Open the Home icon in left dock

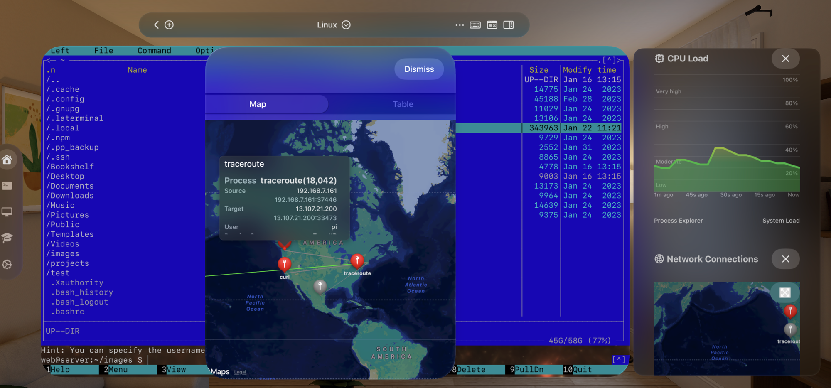point(7,160)
